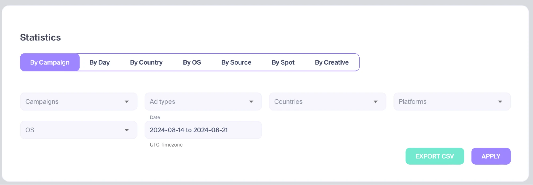Open the By OS tab

pyautogui.click(x=192, y=62)
